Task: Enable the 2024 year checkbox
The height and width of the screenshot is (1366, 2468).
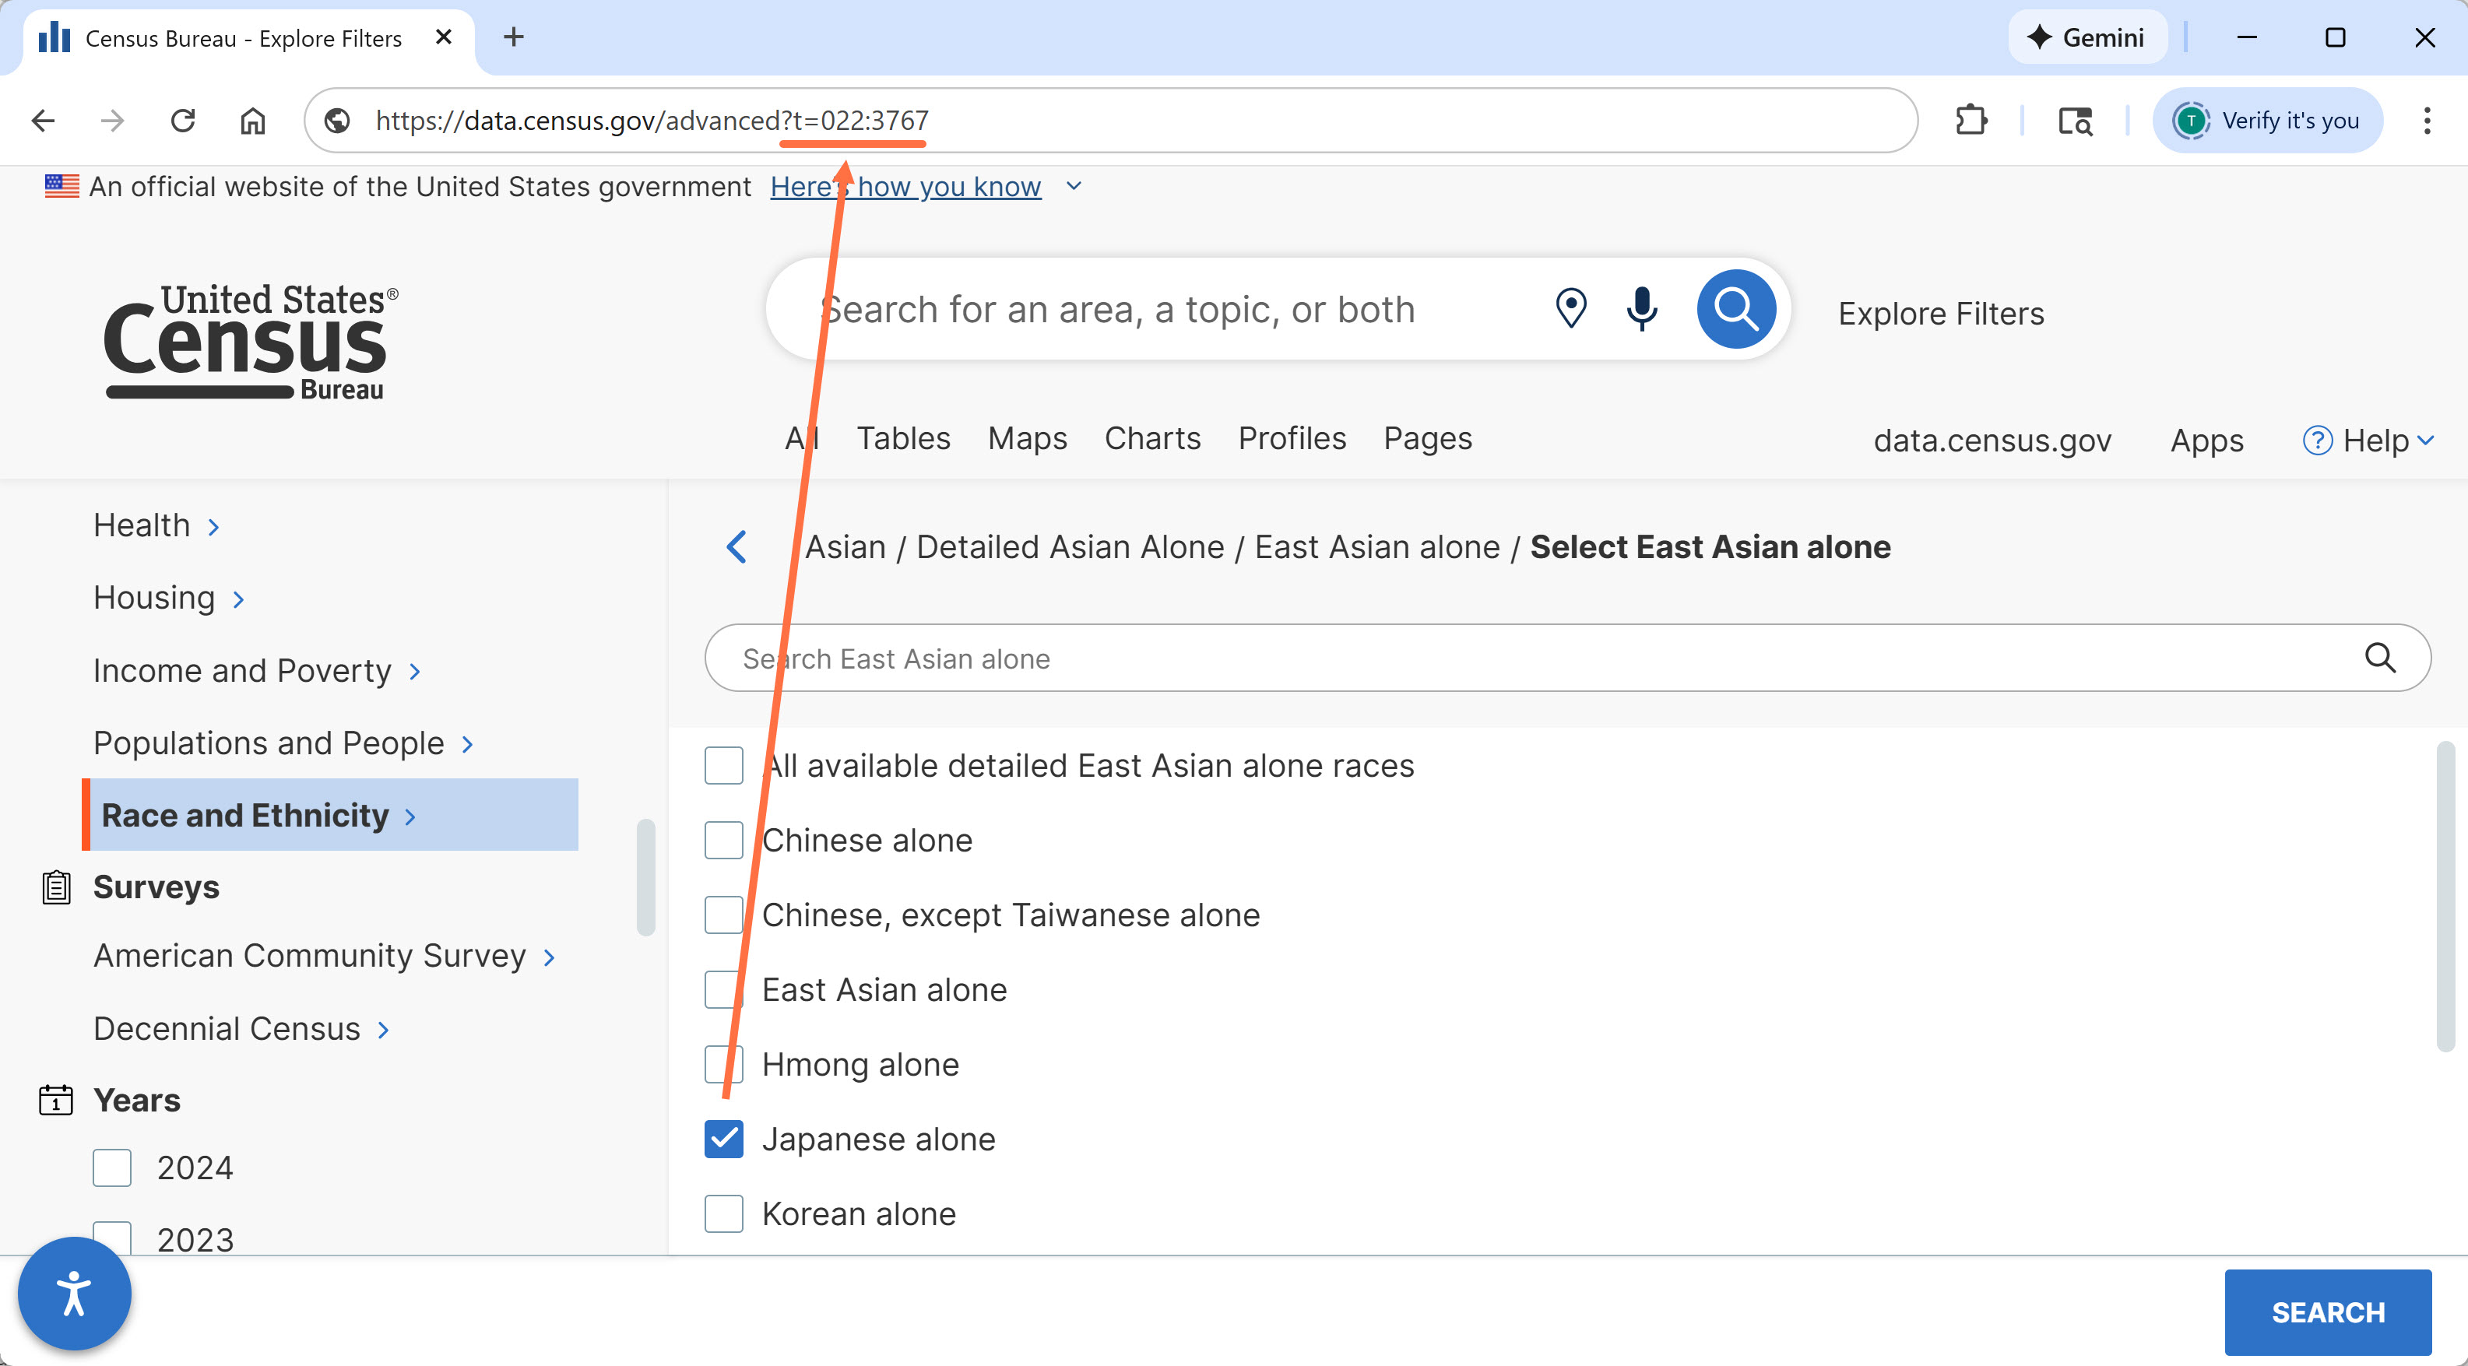Action: (112, 1168)
